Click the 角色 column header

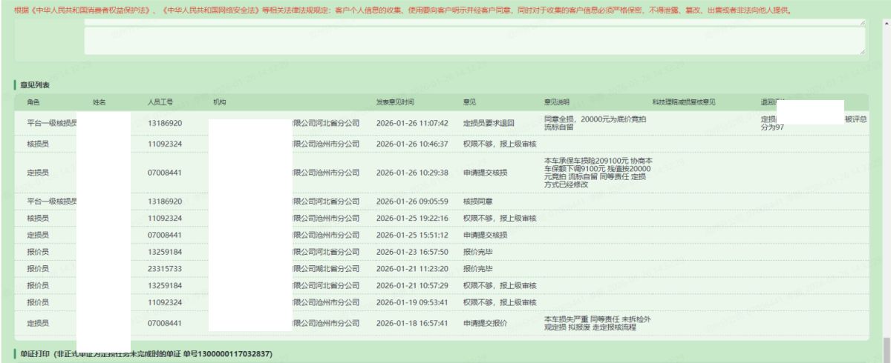[x=34, y=101]
